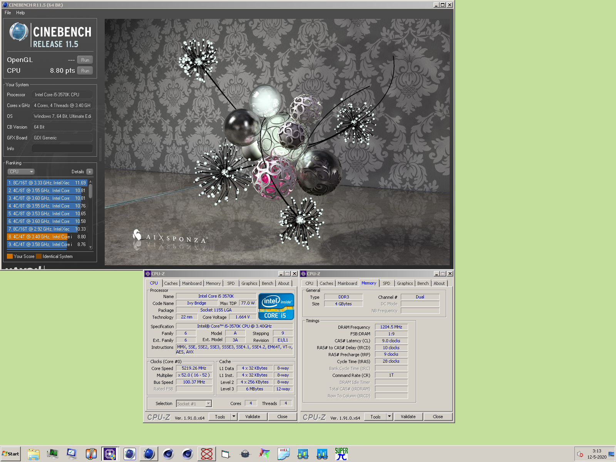Open Bench tab in right CPU-Z window
Image resolution: width=616 pixels, height=462 pixels.
click(423, 283)
